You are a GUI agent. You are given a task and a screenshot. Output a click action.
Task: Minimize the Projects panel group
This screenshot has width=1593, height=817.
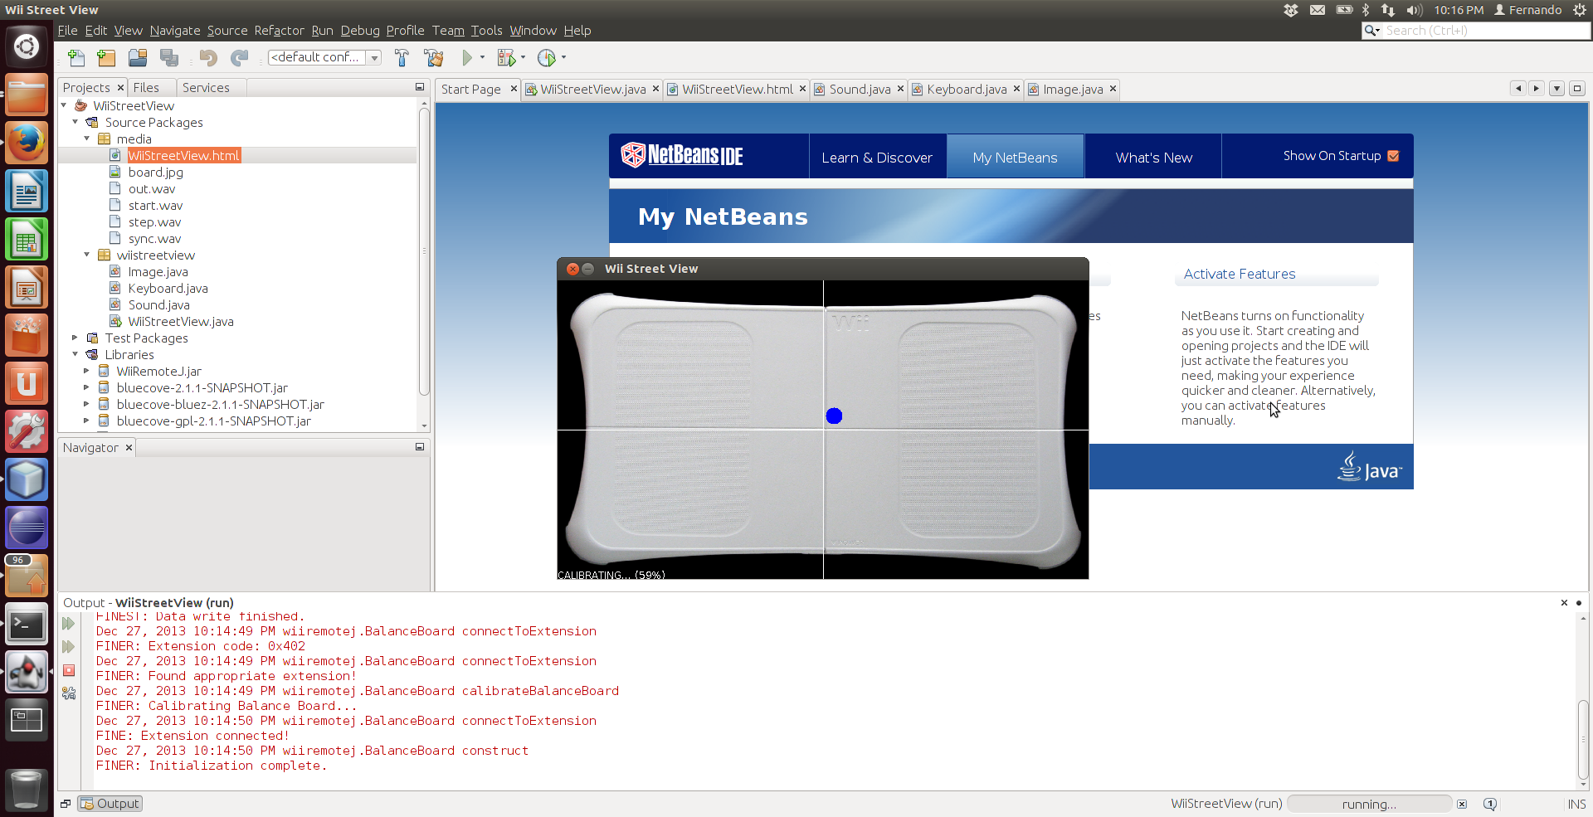420,87
